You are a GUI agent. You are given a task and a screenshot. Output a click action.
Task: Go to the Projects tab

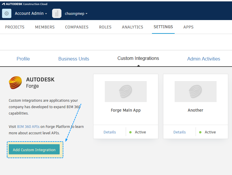[x=15, y=27]
